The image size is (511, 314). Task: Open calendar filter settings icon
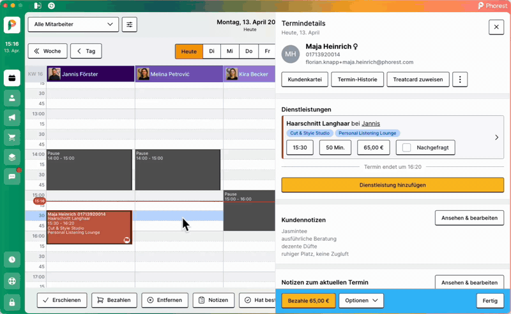coord(130,25)
